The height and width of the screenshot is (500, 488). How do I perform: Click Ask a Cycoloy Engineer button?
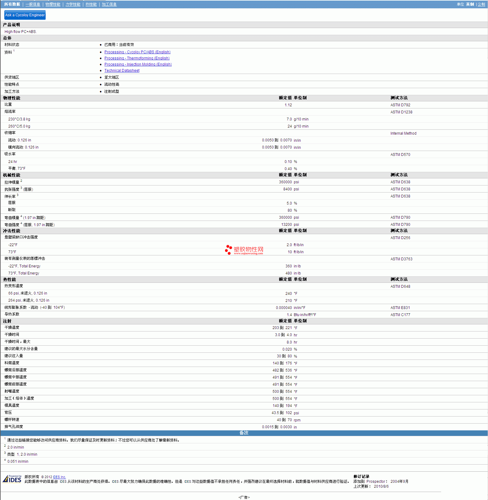pyautogui.click(x=25, y=15)
